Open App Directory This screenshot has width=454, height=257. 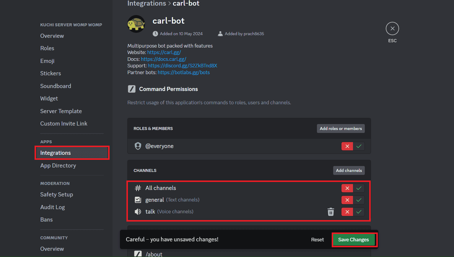tap(58, 165)
